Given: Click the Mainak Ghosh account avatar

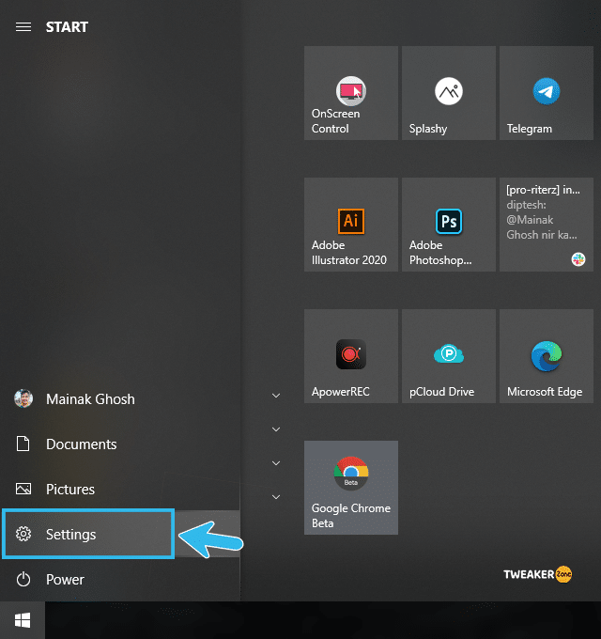Looking at the screenshot, I should pos(23,399).
